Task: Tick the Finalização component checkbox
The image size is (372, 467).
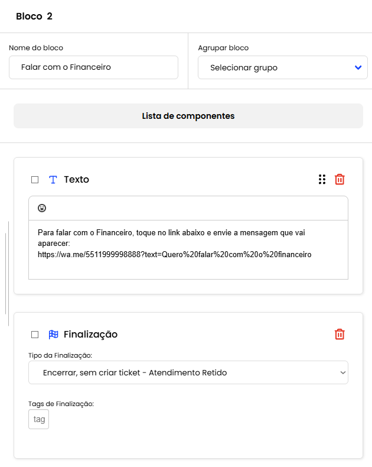Action: pyautogui.click(x=35, y=335)
